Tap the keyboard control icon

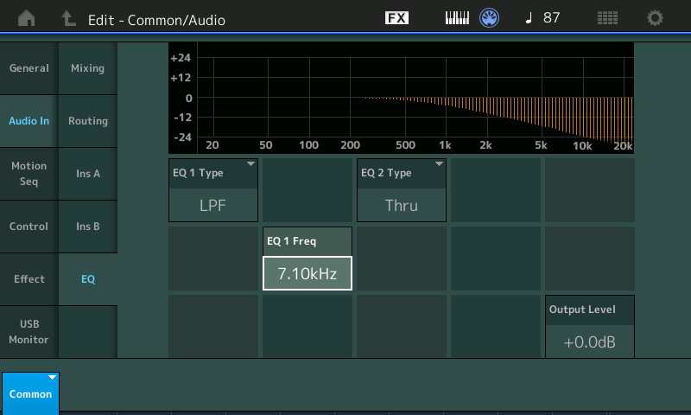(457, 18)
